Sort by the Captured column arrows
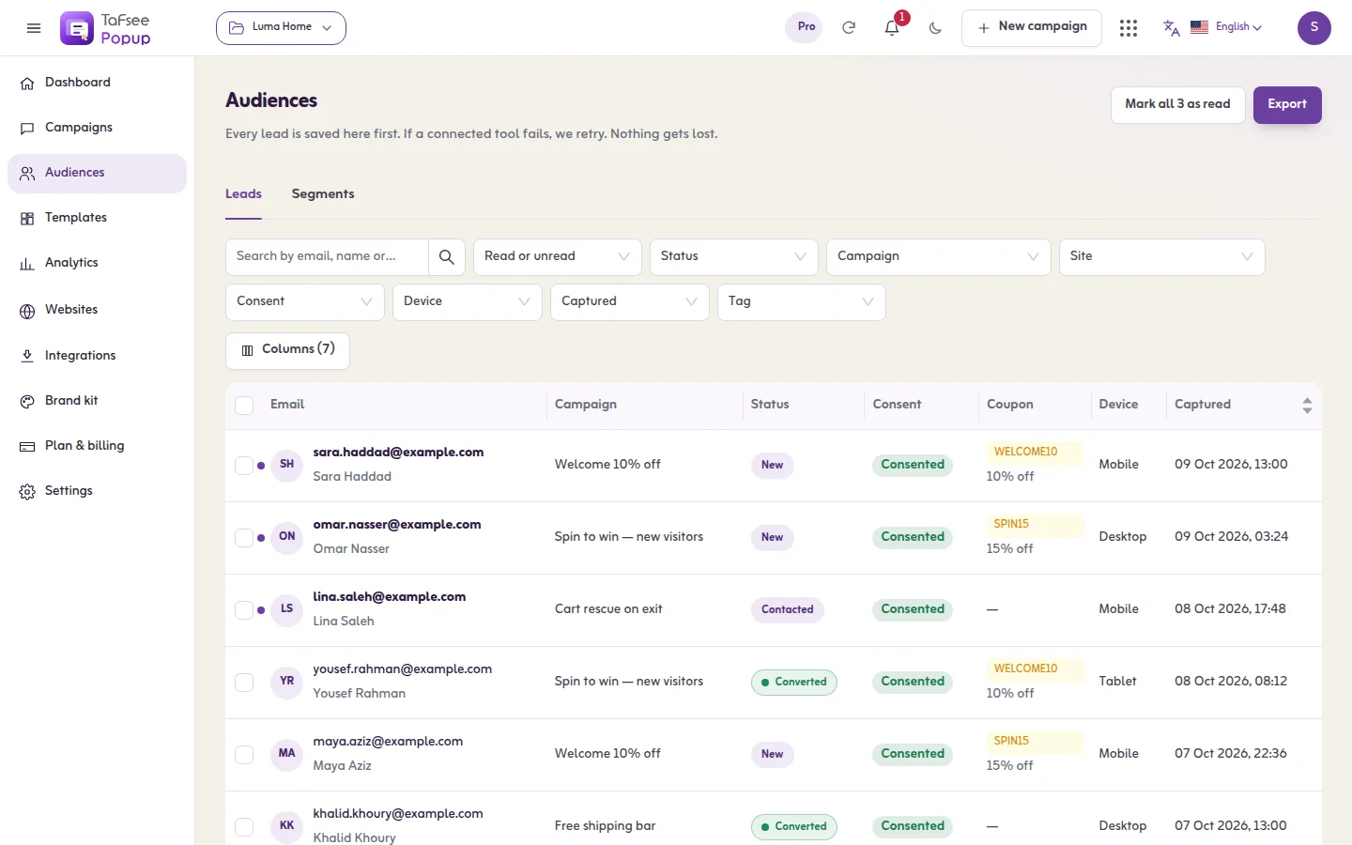This screenshot has height=845, width=1352. 1307,406
